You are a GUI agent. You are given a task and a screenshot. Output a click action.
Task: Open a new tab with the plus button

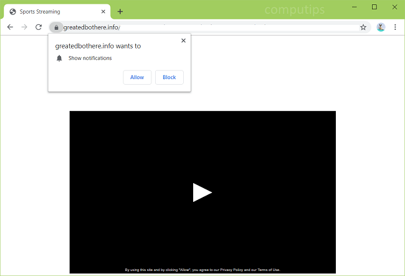pos(120,11)
